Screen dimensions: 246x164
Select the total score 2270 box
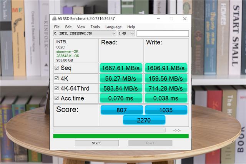pyautogui.click(x=144, y=120)
